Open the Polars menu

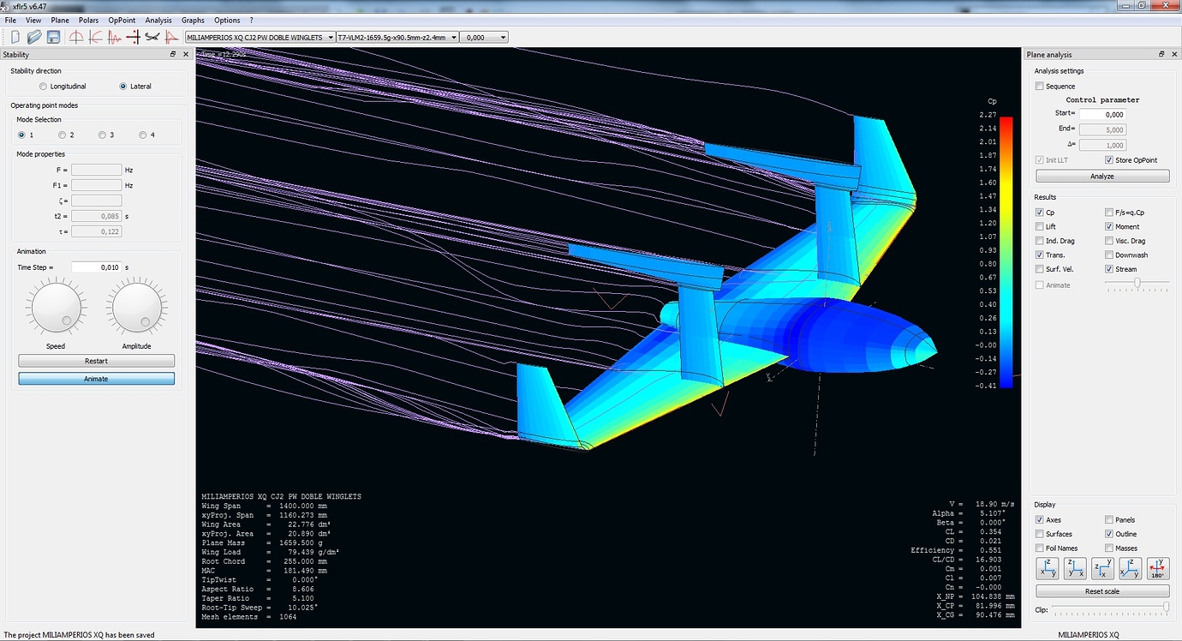coord(88,20)
